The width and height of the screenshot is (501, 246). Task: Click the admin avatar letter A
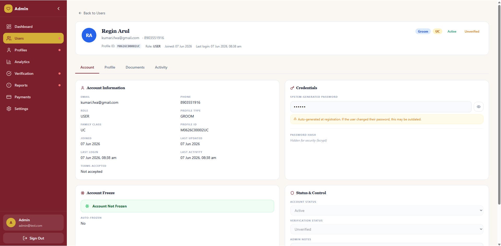pos(11,223)
